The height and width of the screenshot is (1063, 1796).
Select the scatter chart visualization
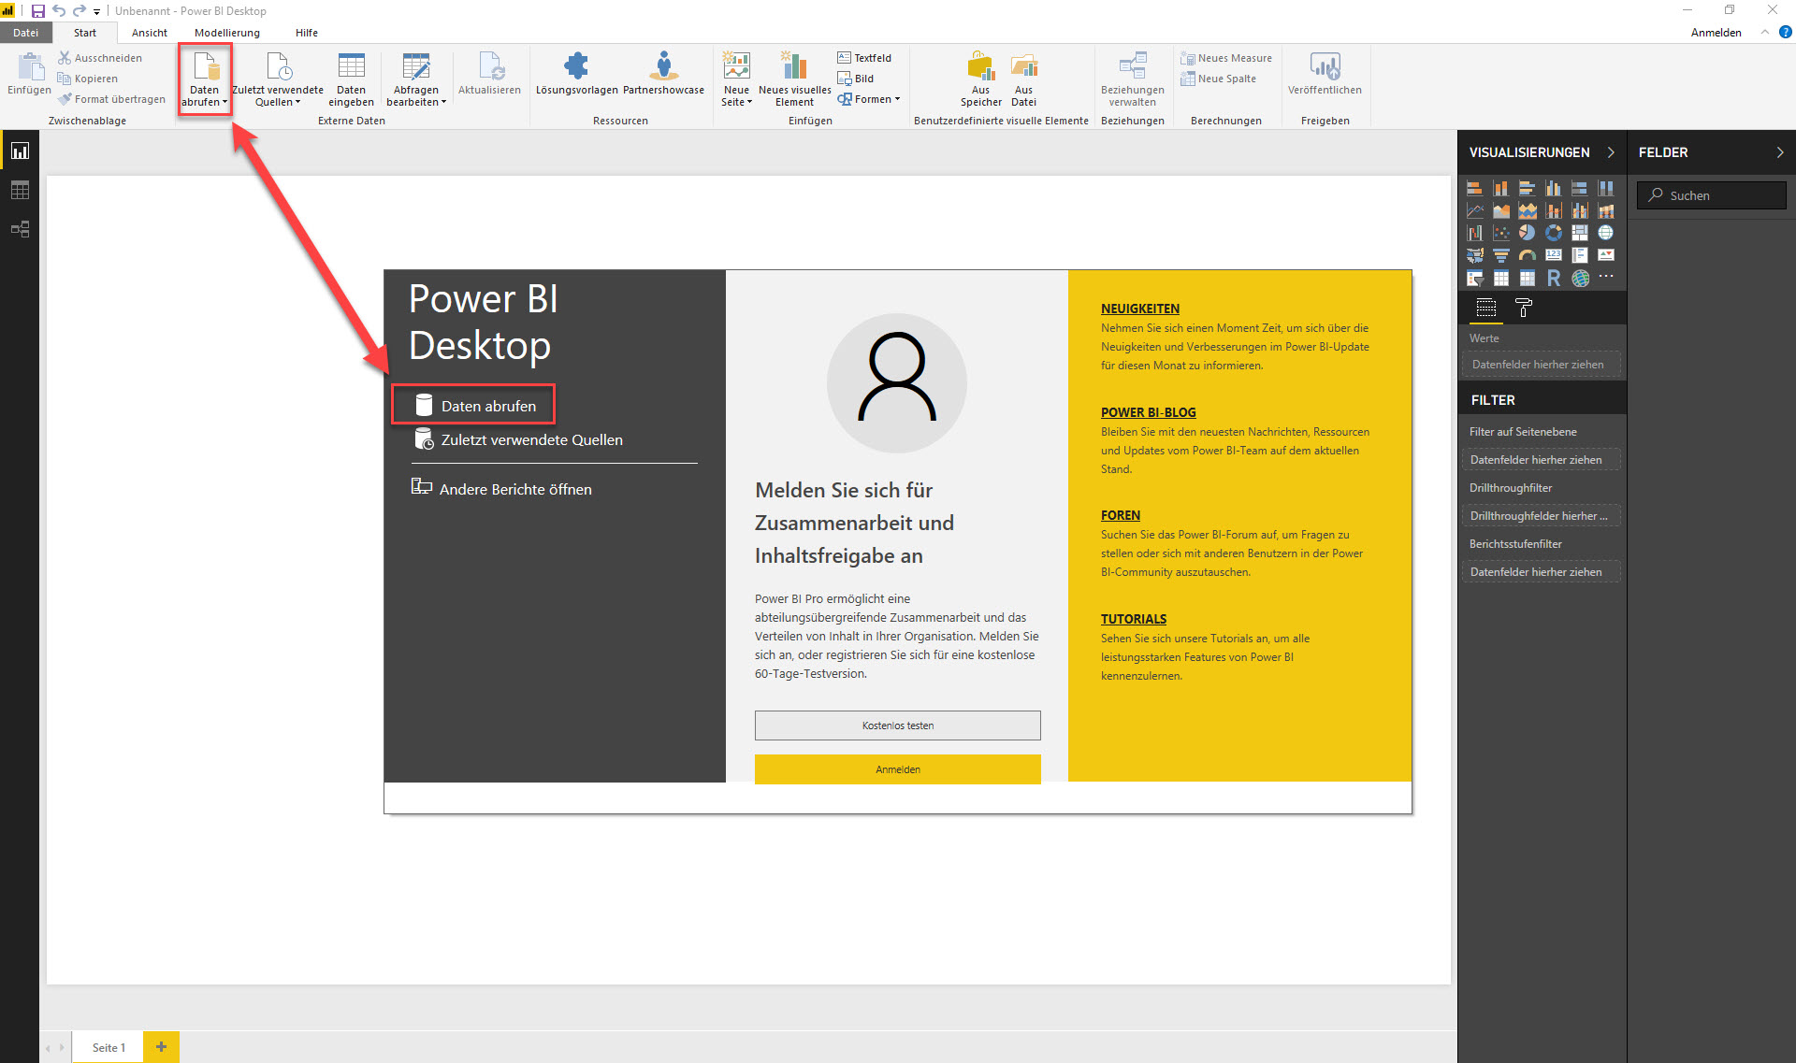click(x=1500, y=233)
